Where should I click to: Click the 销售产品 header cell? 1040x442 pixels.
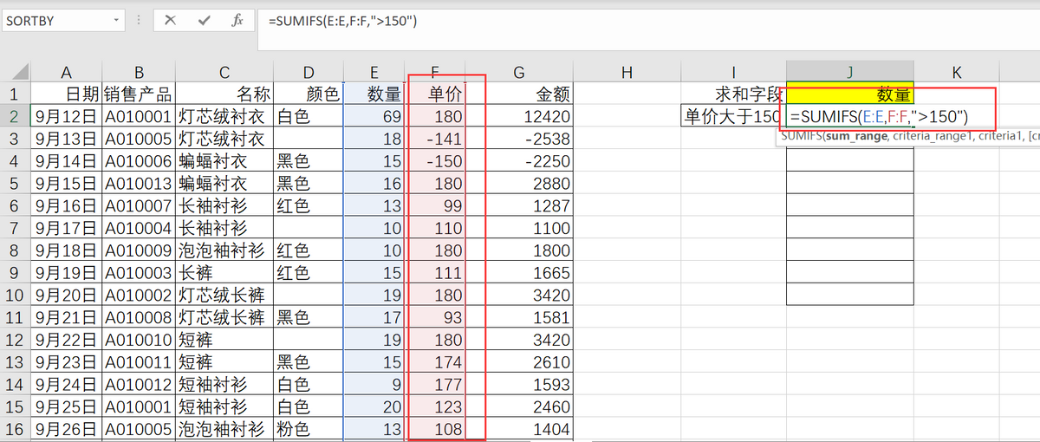pyautogui.click(x=139, y=94)
